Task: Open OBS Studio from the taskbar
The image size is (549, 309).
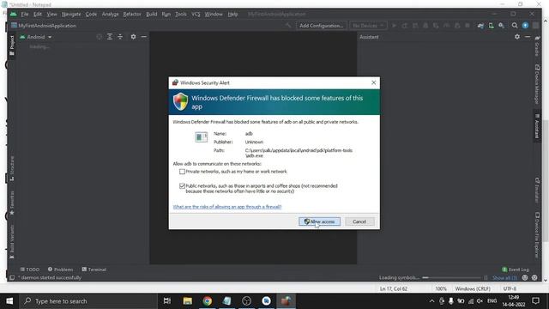Action: 246,301
